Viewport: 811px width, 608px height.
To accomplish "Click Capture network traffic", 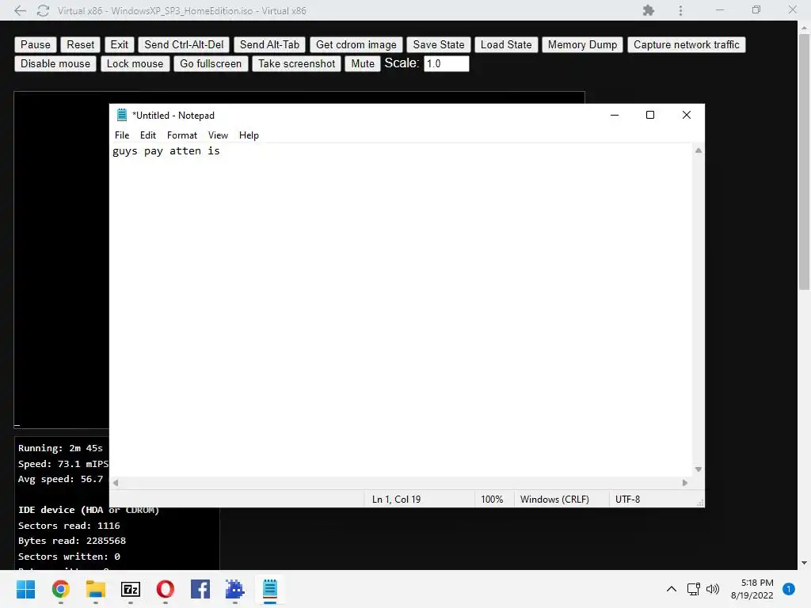I will tap(687, 44).
